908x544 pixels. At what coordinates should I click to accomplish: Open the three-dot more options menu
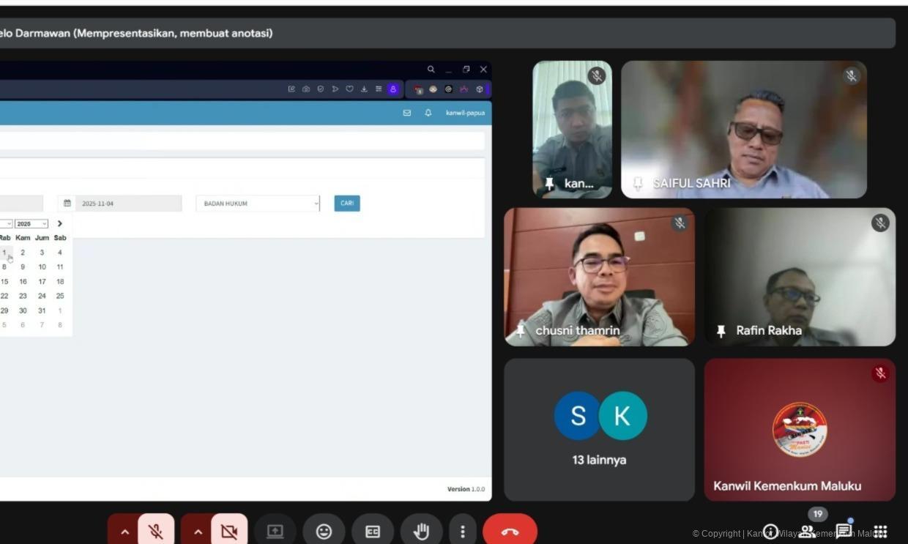[462, 532]
